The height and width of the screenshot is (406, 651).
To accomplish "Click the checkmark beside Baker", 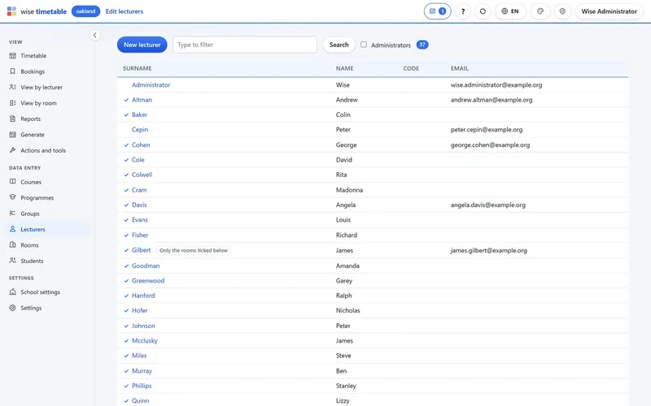I will pyautogui.click(x=126, y=114).
